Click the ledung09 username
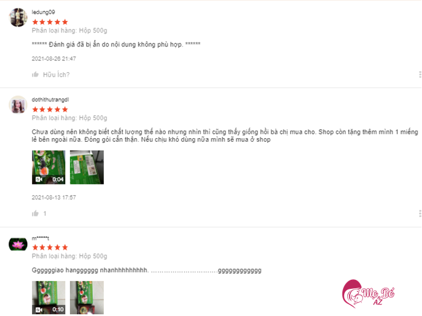This screenshot has width=422, height=316. (43, 12)
